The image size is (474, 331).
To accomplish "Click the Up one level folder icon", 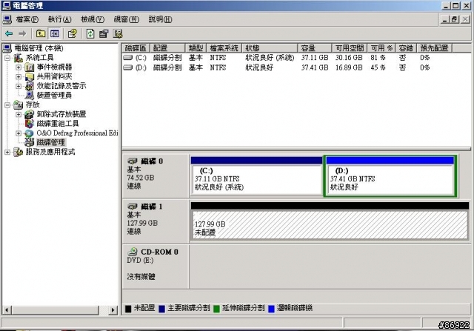I will point(41,33).
